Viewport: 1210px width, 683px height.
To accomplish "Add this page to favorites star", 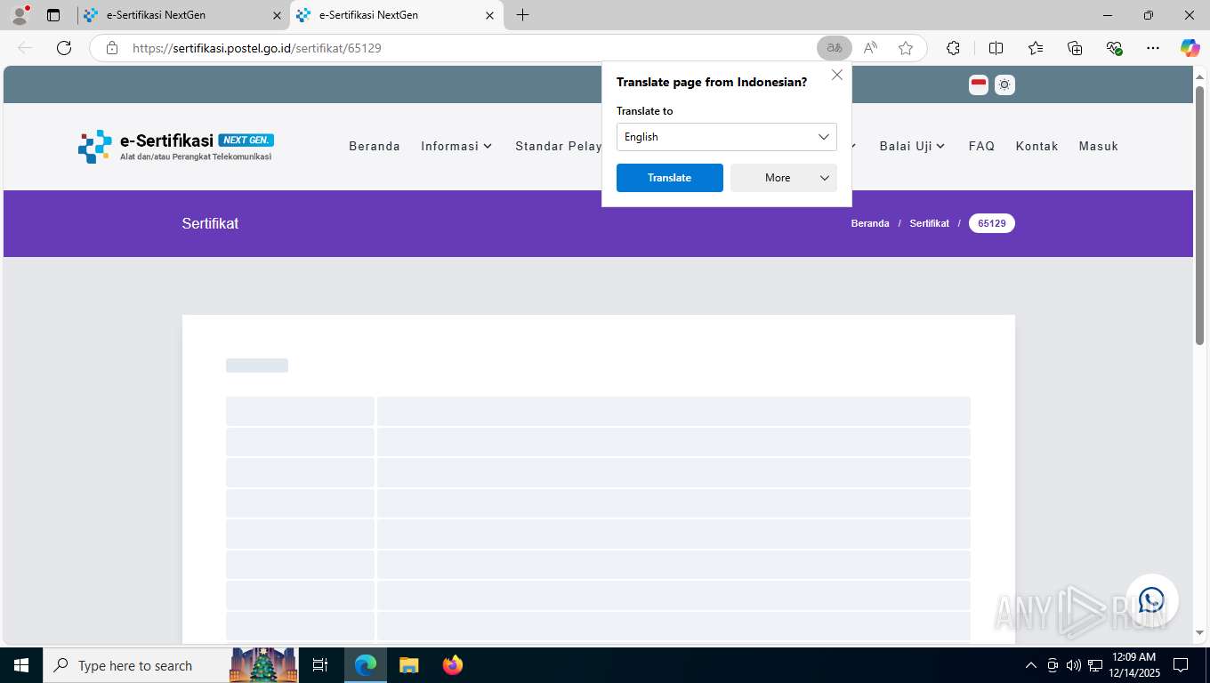I will tap(906, 48).
